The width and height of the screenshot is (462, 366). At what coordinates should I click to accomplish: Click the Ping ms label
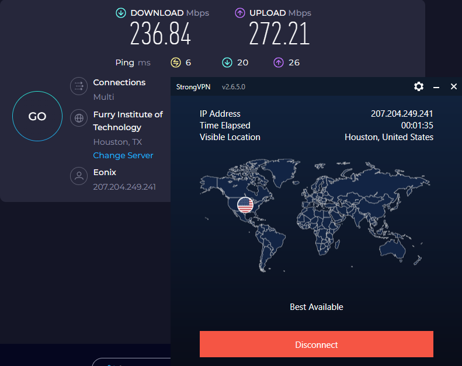pyautogui.click(x=133, y=62)
